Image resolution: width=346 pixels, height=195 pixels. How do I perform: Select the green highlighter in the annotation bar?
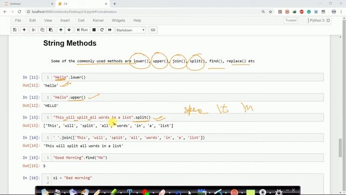click(x=114, y=192)
